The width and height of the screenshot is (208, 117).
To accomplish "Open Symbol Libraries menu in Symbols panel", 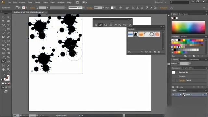I will click(x=129, y=52).
